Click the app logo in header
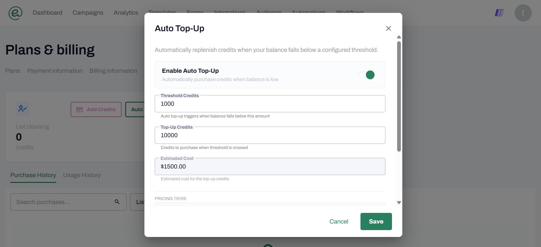 pyautogui.click(x=15, y=13)
